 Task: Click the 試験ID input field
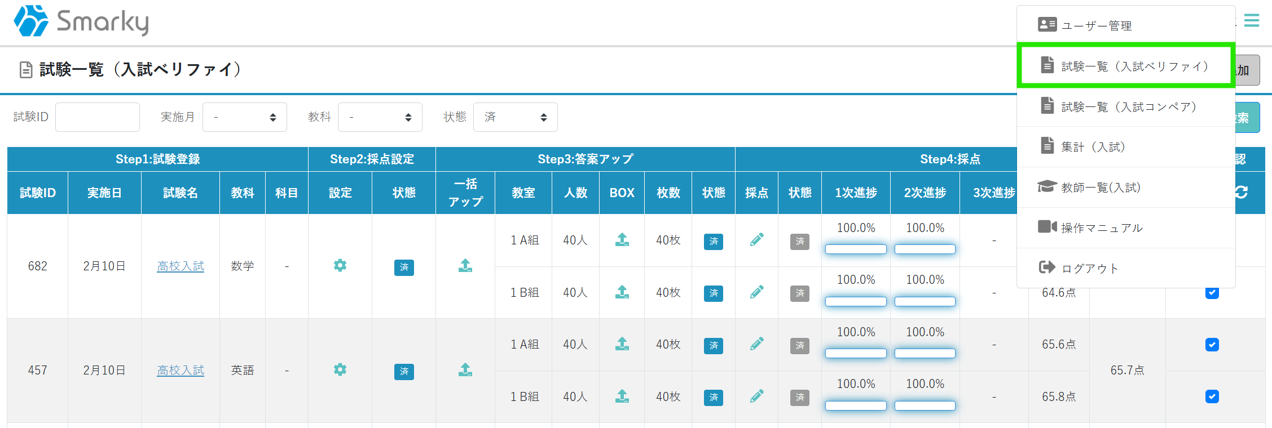point(98,117)
